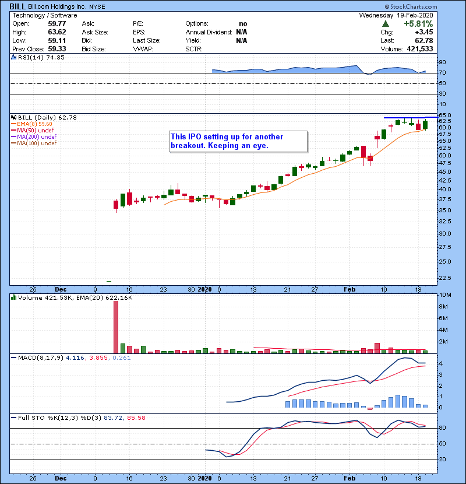The height and width of the screenshot is (484, 466).
Task: Click the Wednesday 19-Feb-2020 date
Action: click(396, 15)
